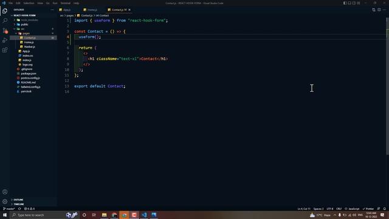The width and height of the screenshot is (389, 219).
Task: Open the Edit menu
Action: click(18, 3)
